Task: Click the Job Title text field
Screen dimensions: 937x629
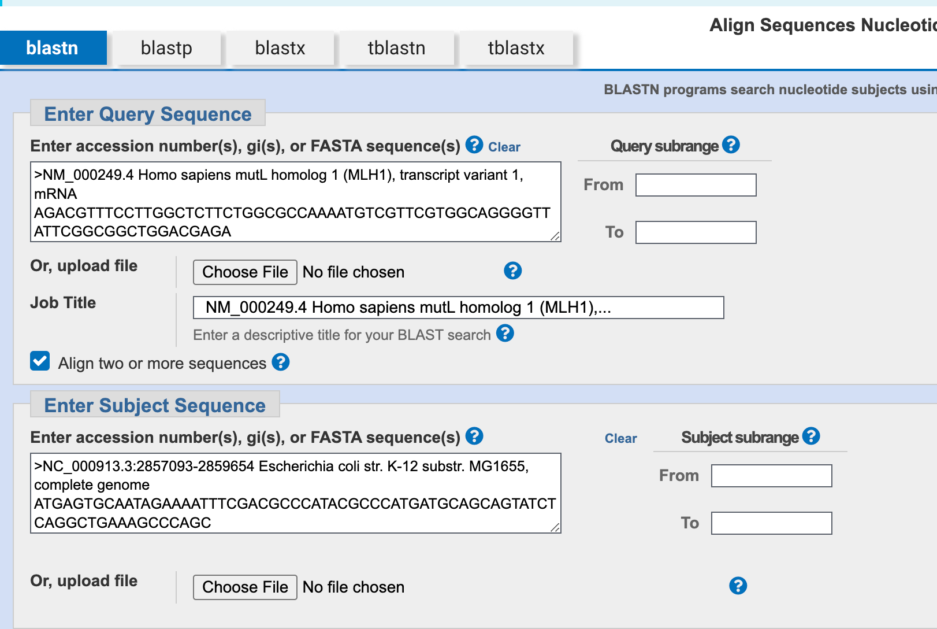Action: coord(458,308)
